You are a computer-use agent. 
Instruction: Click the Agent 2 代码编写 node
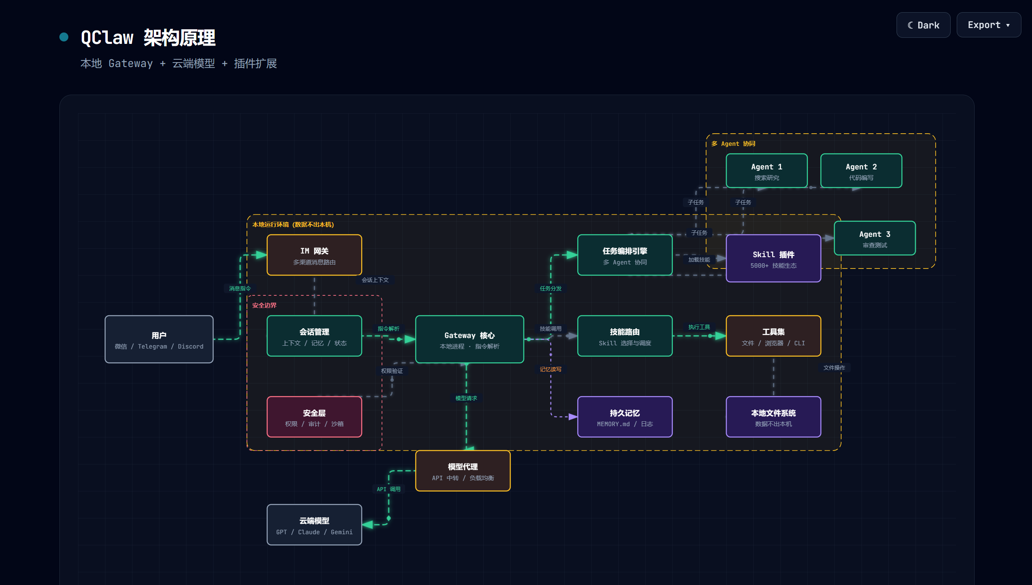[x=861, y=171]
